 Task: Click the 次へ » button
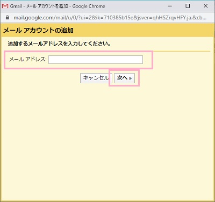(x=124, y=78)
